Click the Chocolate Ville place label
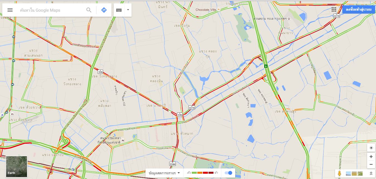Screen dimensions: 376x179 206,10
